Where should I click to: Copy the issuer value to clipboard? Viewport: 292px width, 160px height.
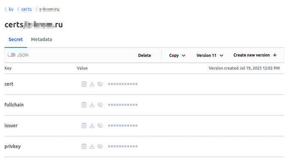(x=84, y=126)
